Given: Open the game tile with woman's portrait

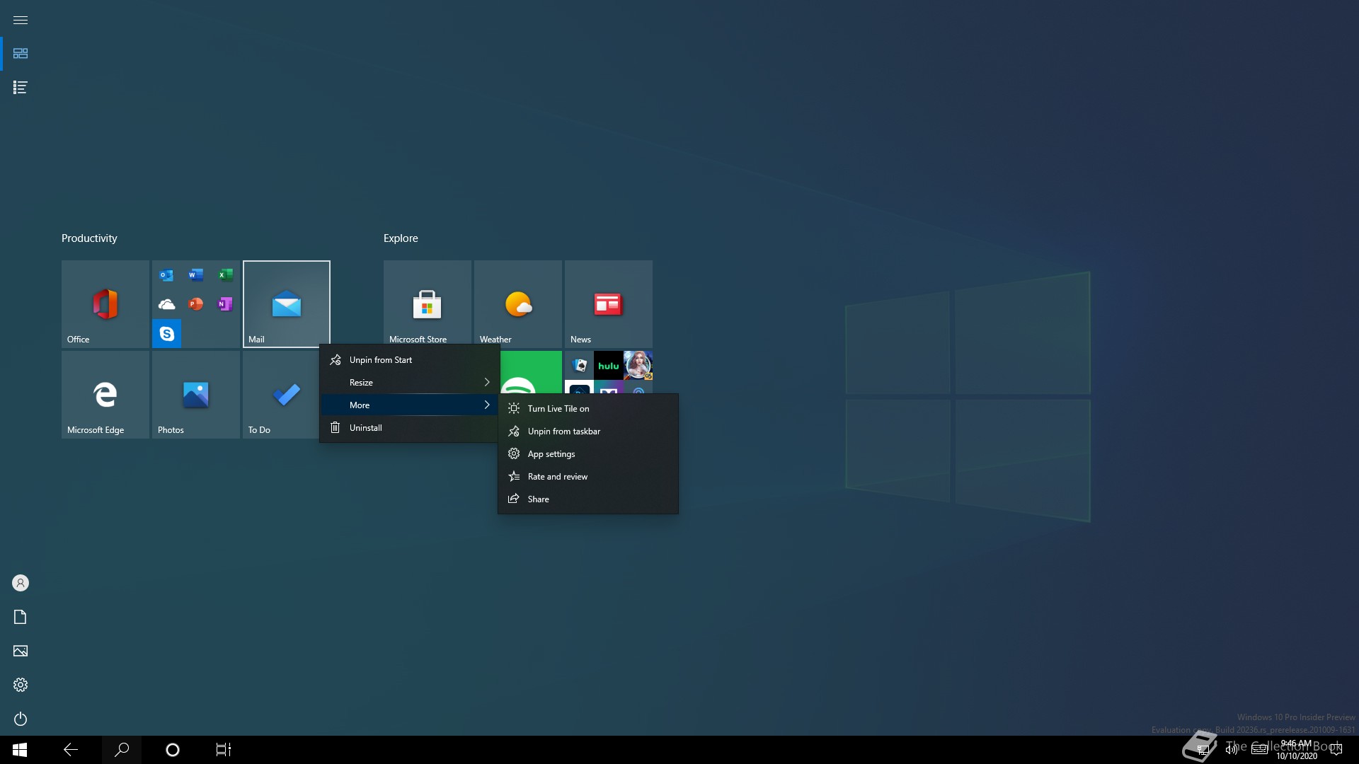Looking at the screenshot, I should click(x=638, y=366).
